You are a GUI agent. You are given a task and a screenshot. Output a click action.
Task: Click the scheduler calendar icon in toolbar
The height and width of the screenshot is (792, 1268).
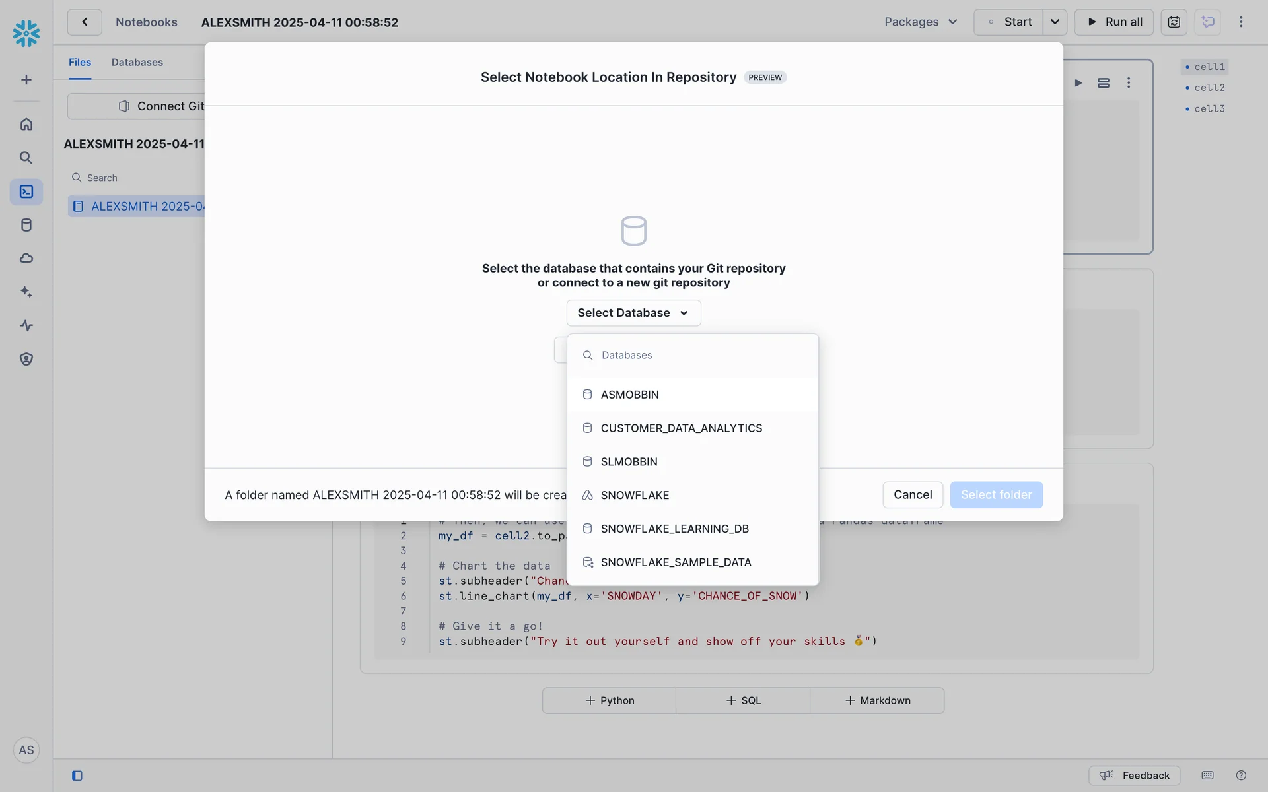1174,22
